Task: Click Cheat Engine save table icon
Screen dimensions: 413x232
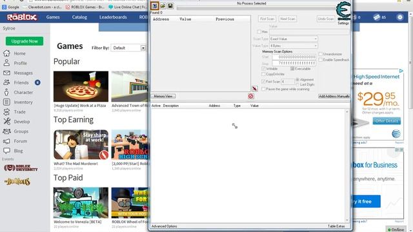Action: [x=170, y=6]
